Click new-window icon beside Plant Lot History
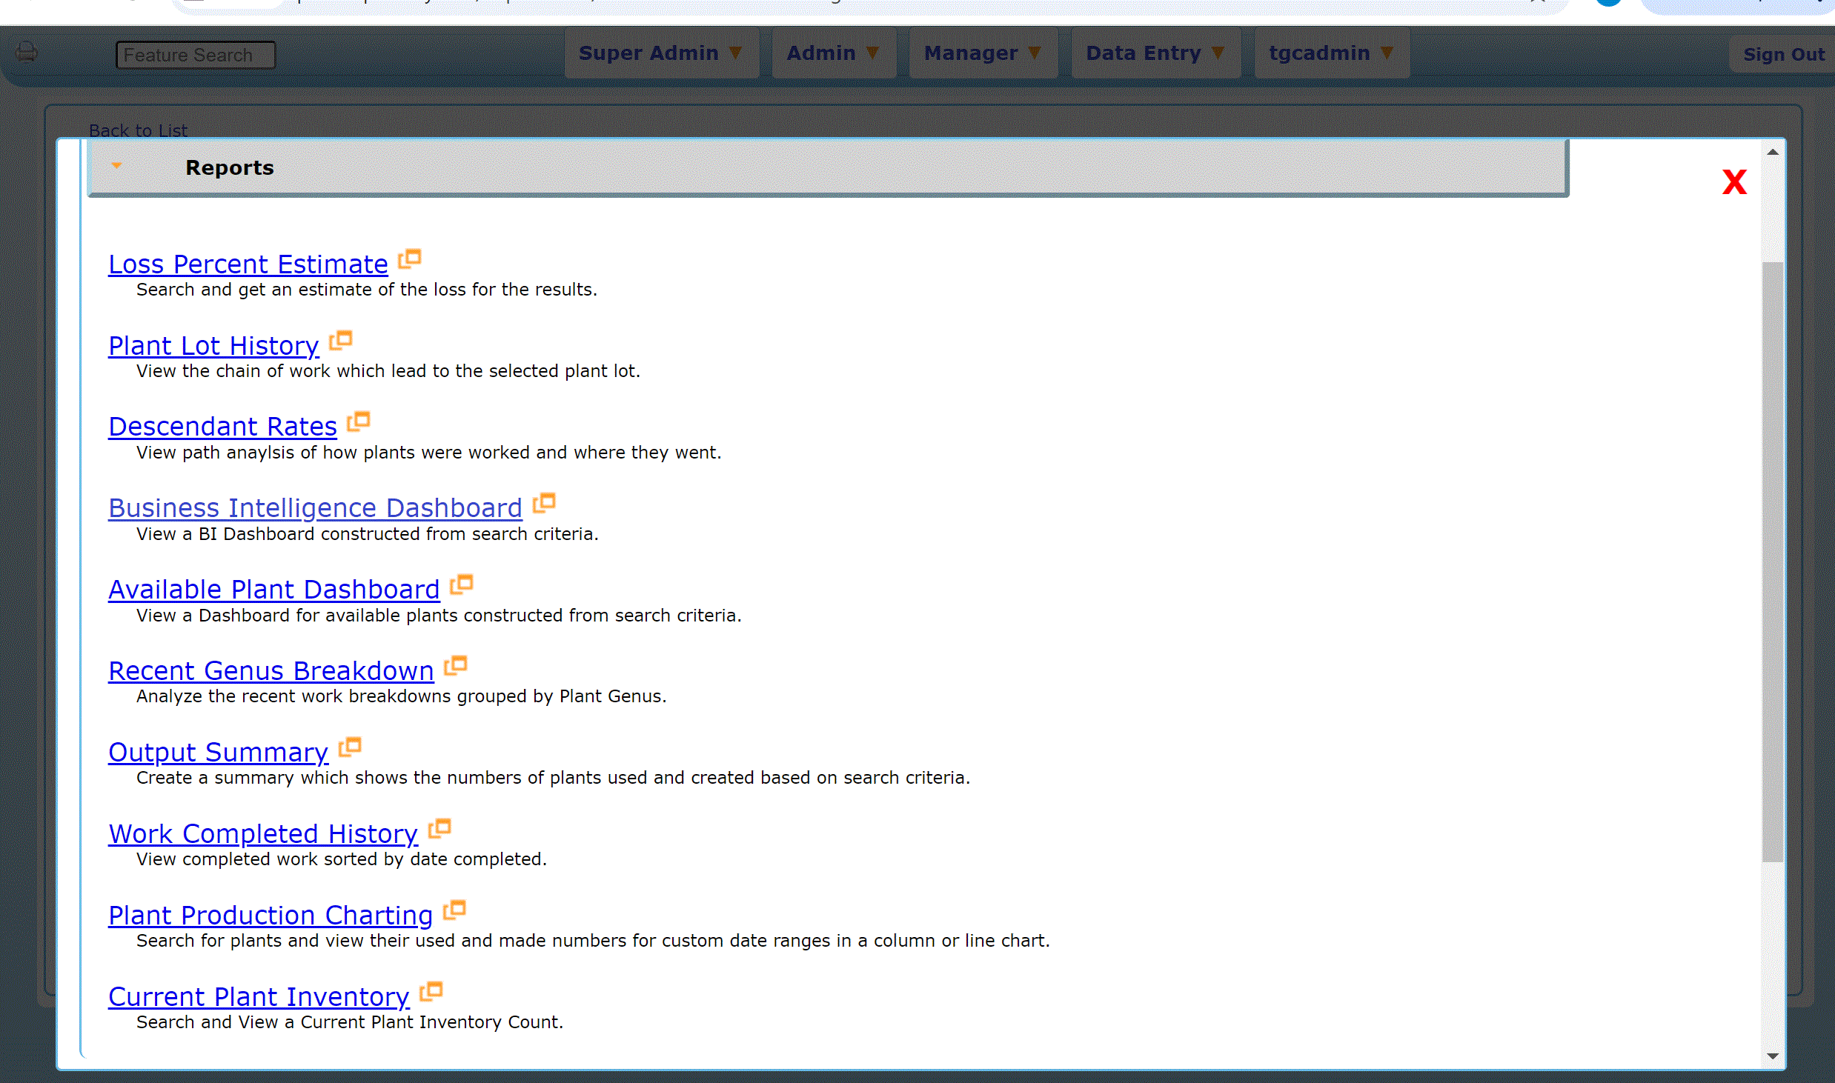 tap(341, 340)
